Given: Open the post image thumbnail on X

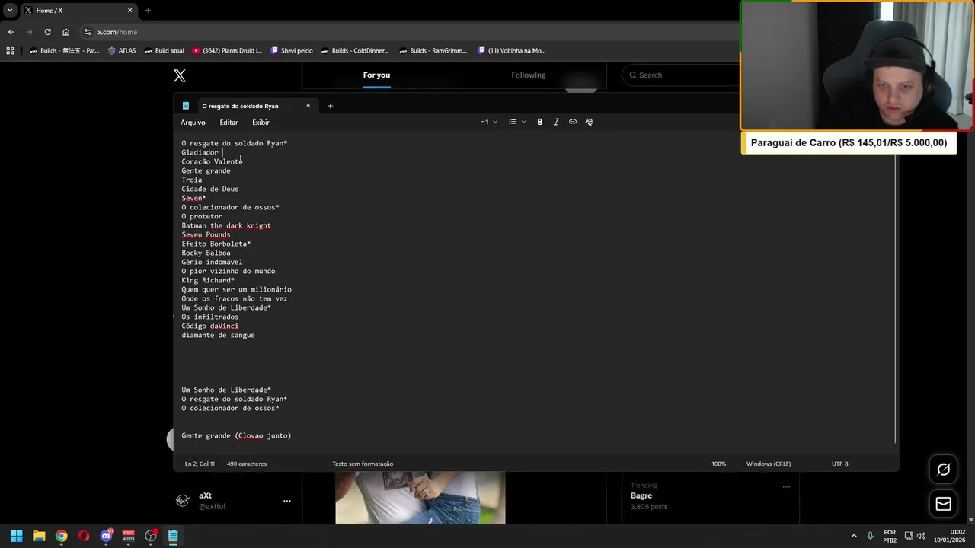Looking at the screenshot, I should [420, 498].
